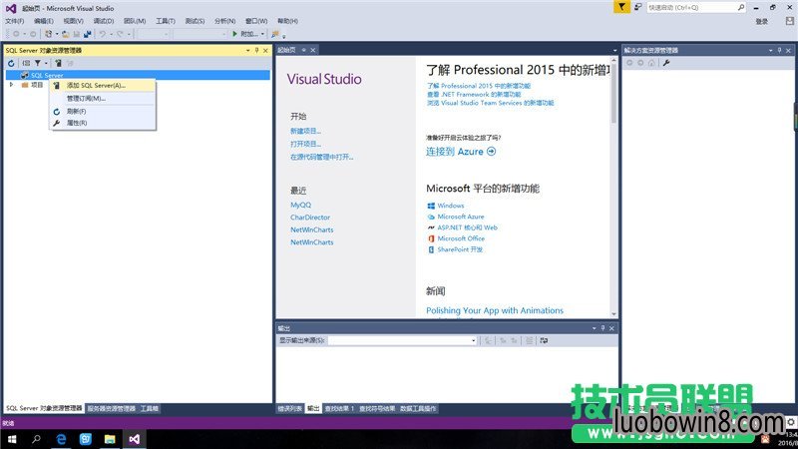Click the 登录 sign-in link
This screenshot has height=449, width=798.
coord(761,21)
